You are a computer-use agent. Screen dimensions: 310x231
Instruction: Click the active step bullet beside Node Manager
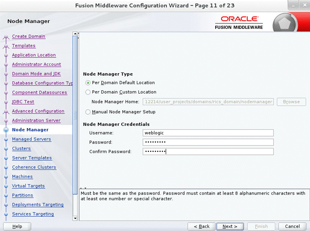(6, 130)
